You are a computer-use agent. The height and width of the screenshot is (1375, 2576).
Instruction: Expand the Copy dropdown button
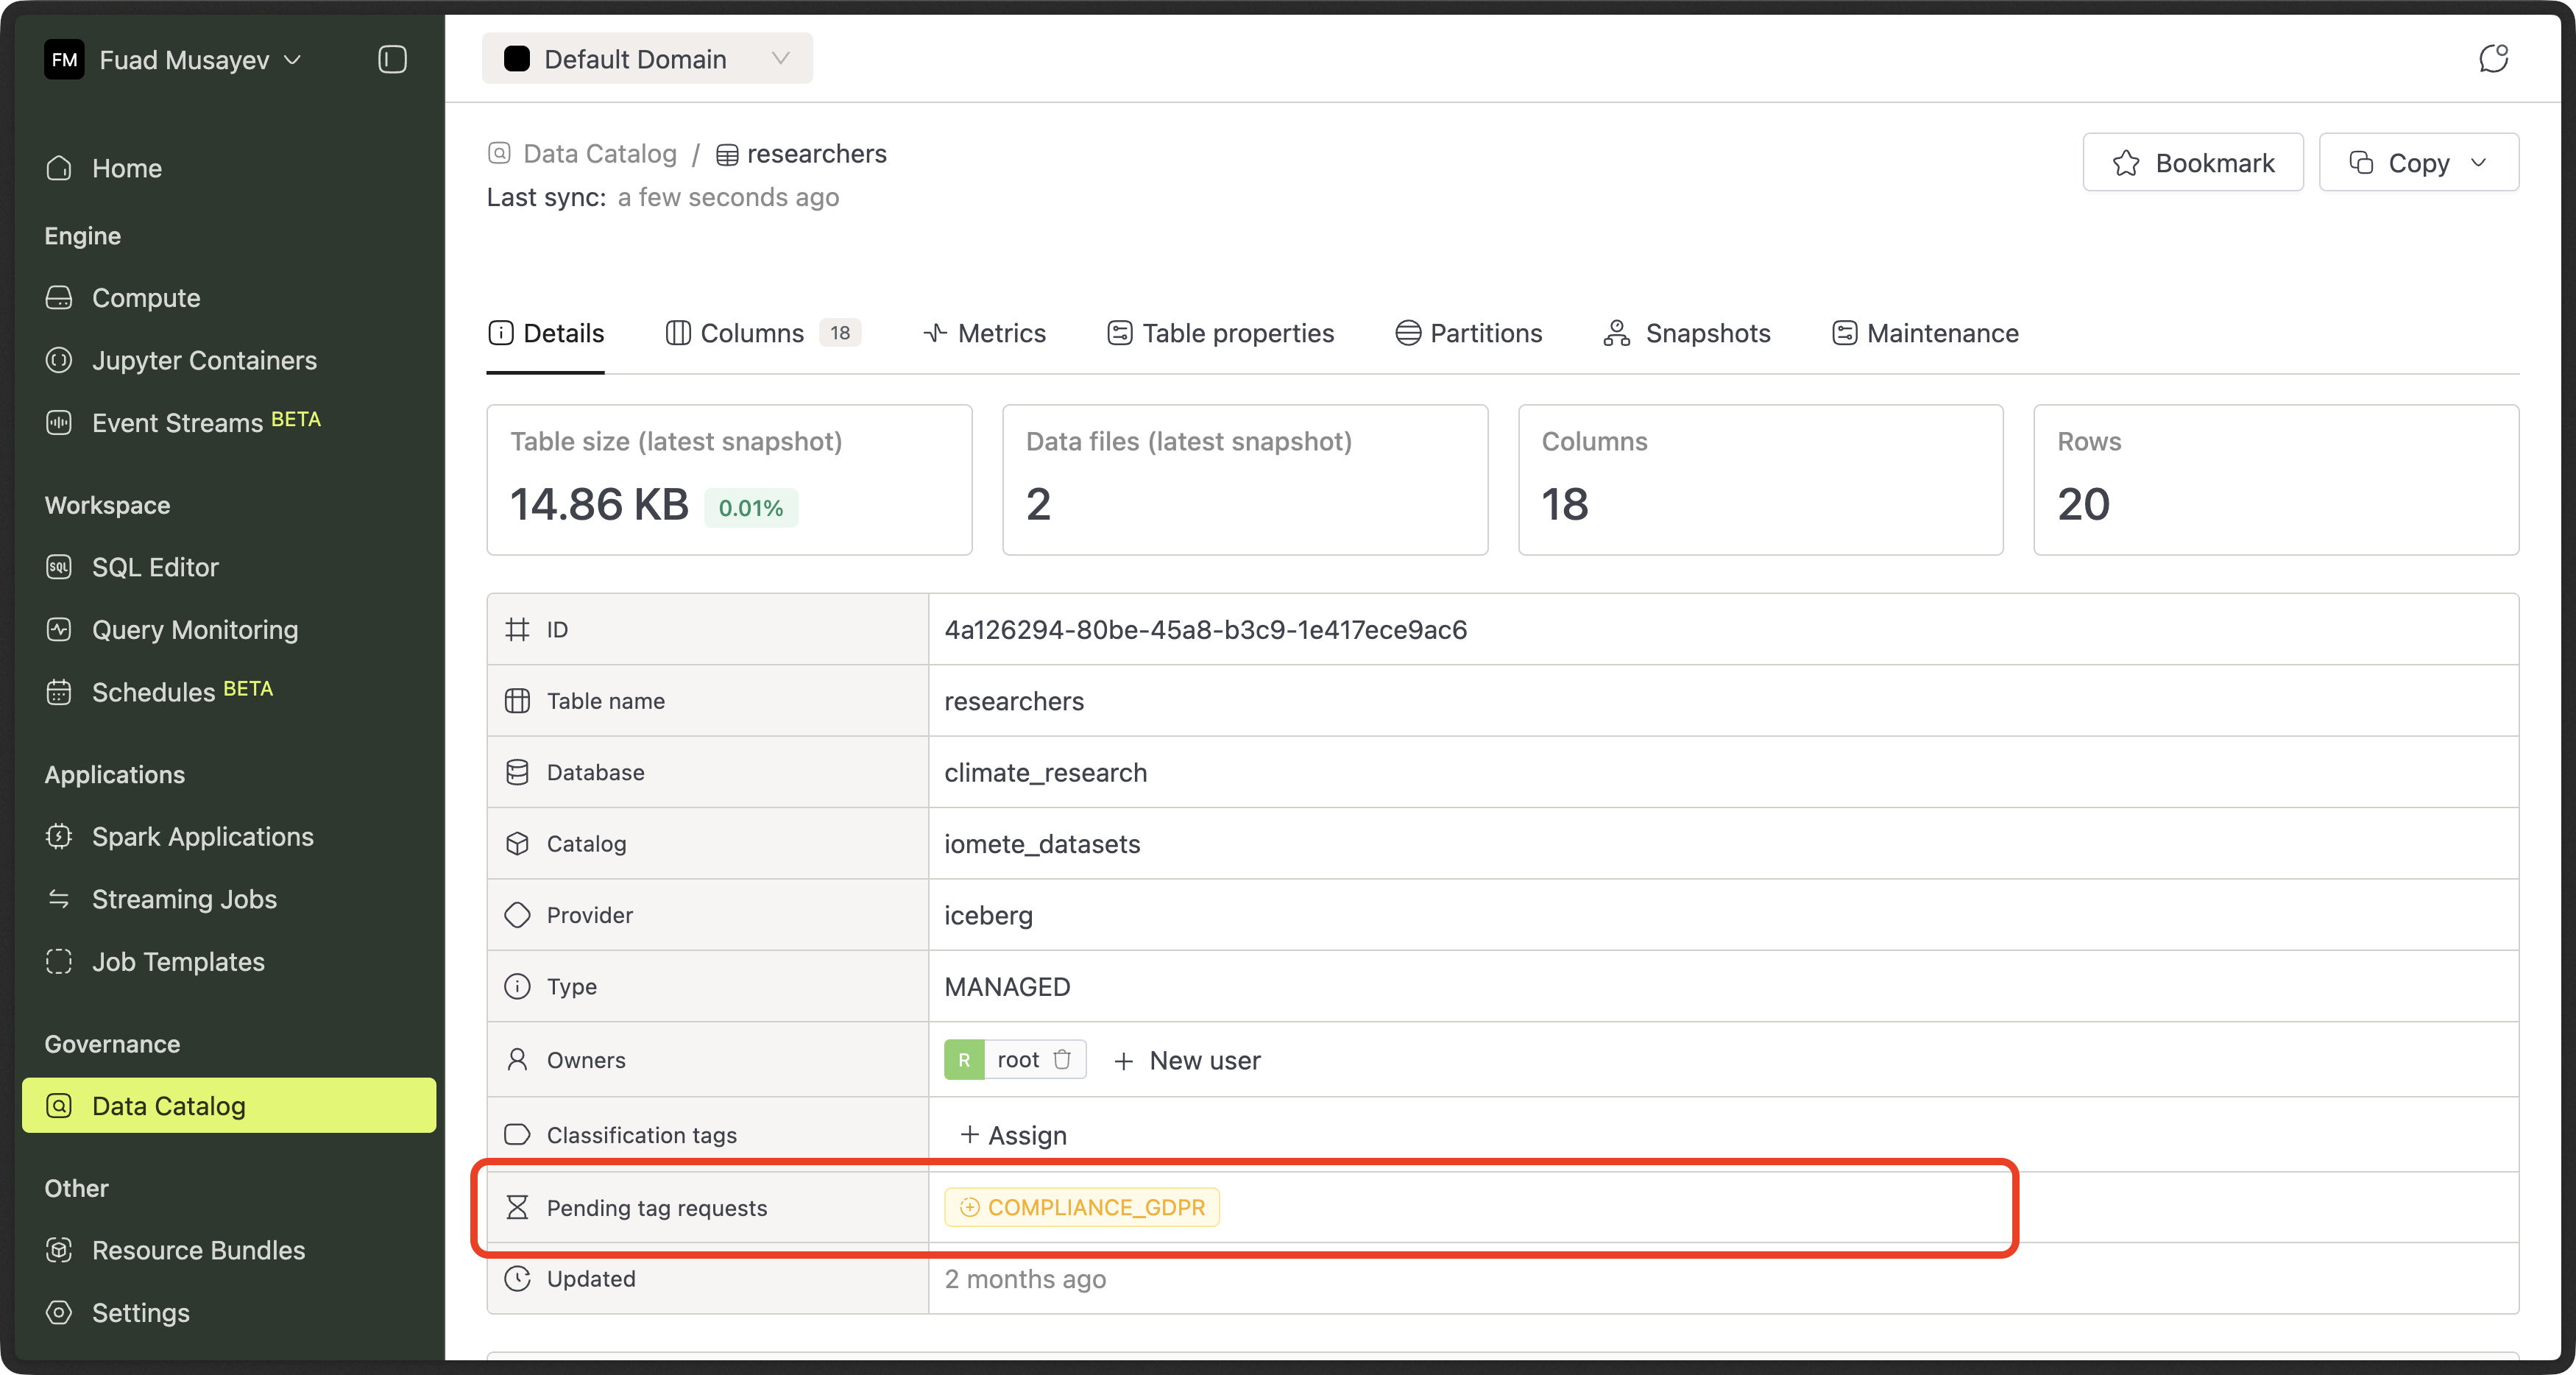(x=2419, y=163)
